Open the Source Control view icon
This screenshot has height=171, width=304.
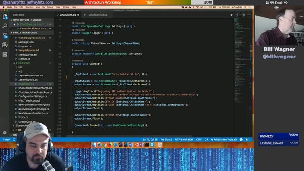5,35
